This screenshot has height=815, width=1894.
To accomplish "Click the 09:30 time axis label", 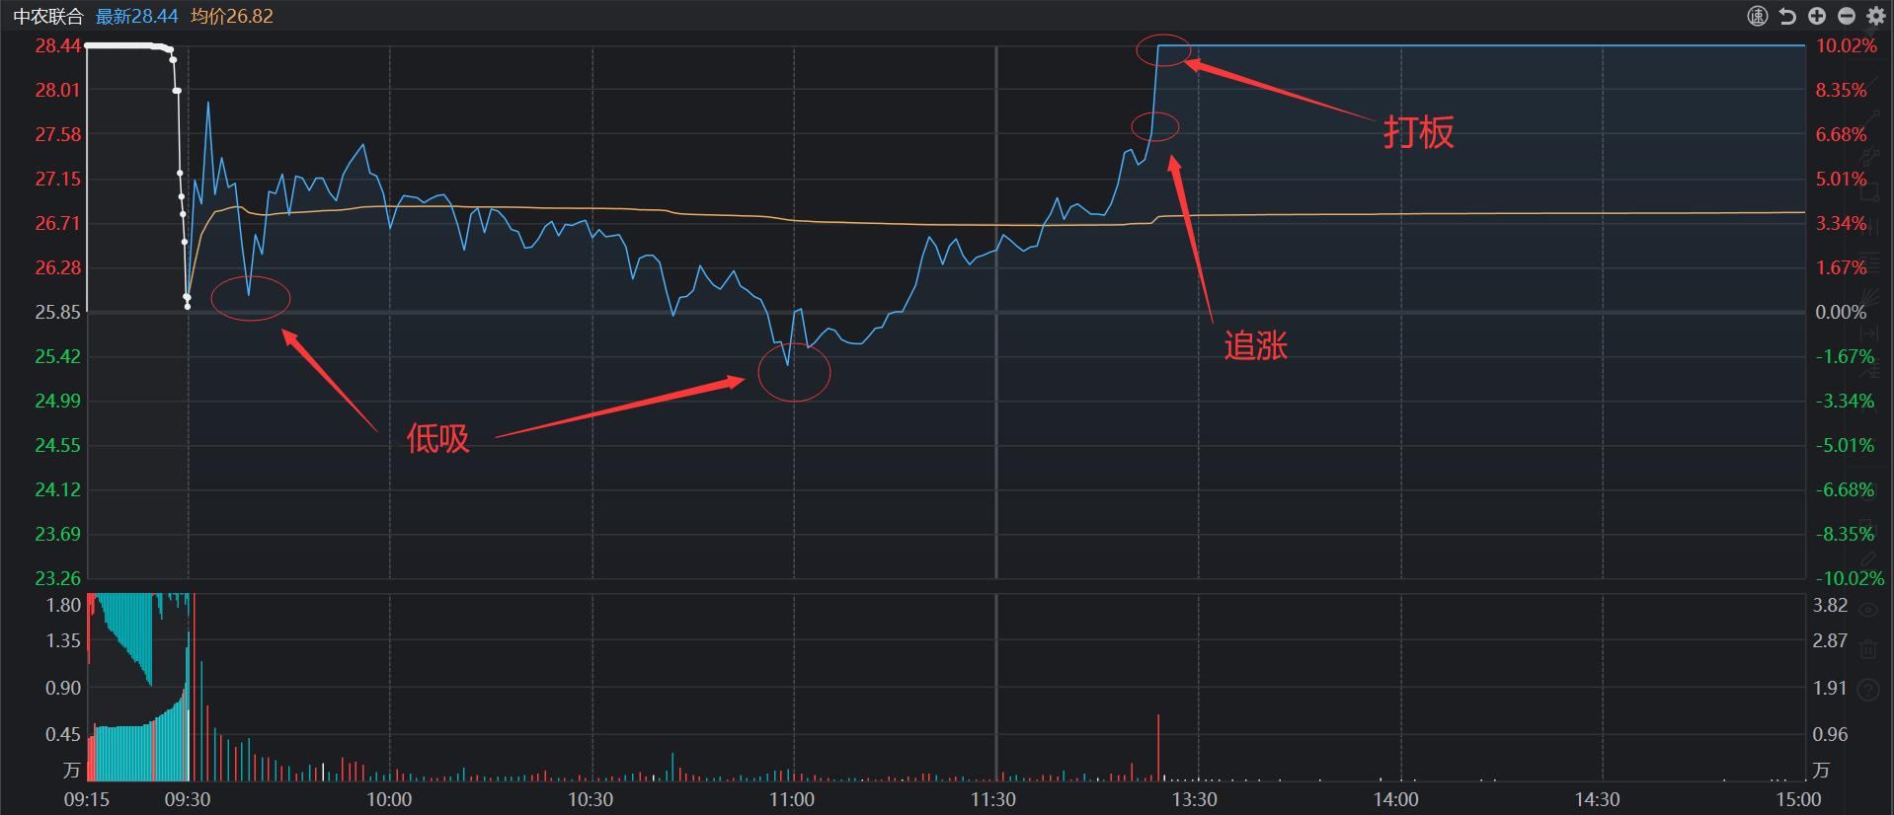I will coord(190,799).
